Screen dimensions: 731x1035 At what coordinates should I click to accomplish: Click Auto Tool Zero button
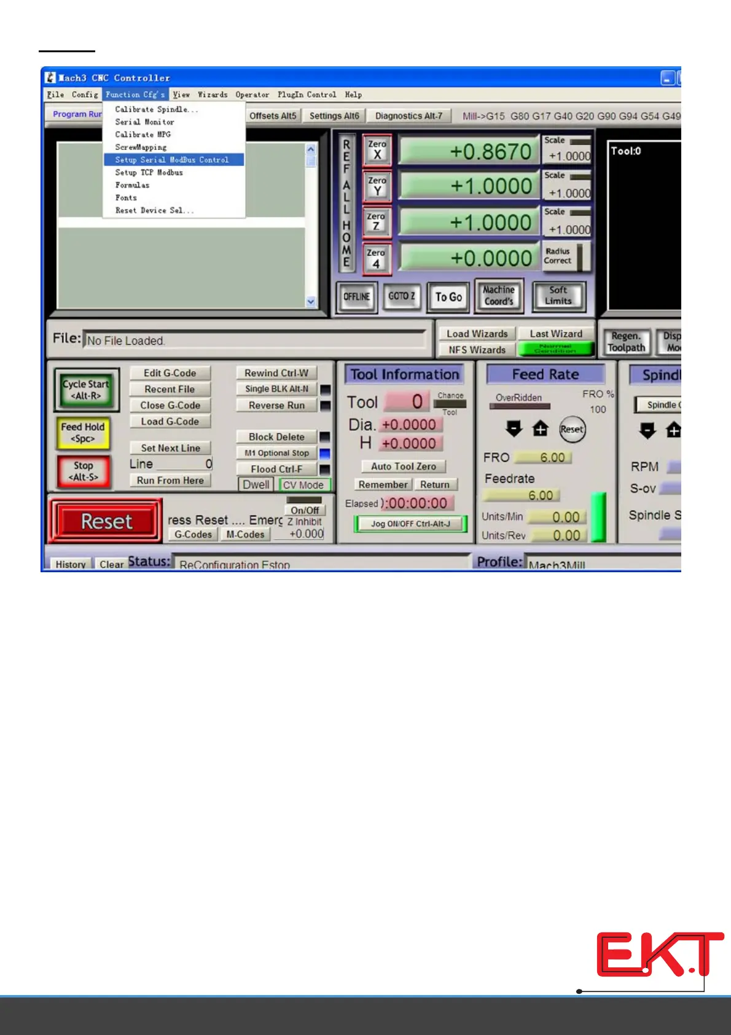(x=404, y=466)
